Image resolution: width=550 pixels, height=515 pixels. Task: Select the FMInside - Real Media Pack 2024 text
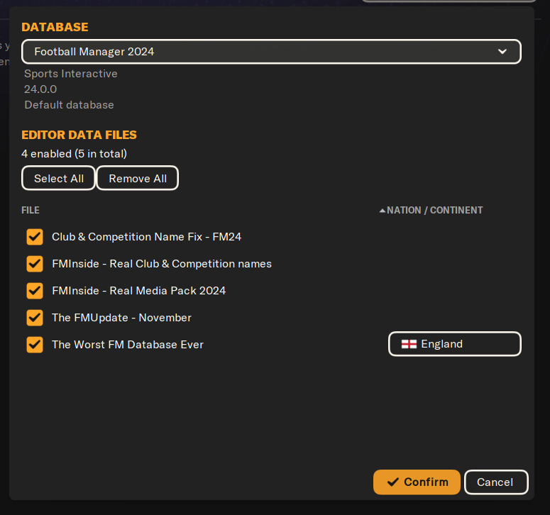[x=139, y=291]
